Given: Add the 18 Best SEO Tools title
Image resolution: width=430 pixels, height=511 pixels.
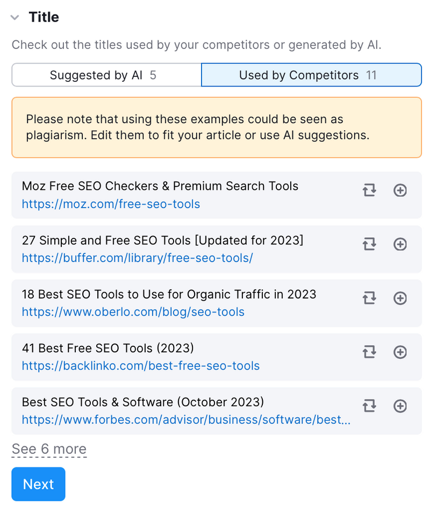Looking at the screenshot, I should (400, 298).
